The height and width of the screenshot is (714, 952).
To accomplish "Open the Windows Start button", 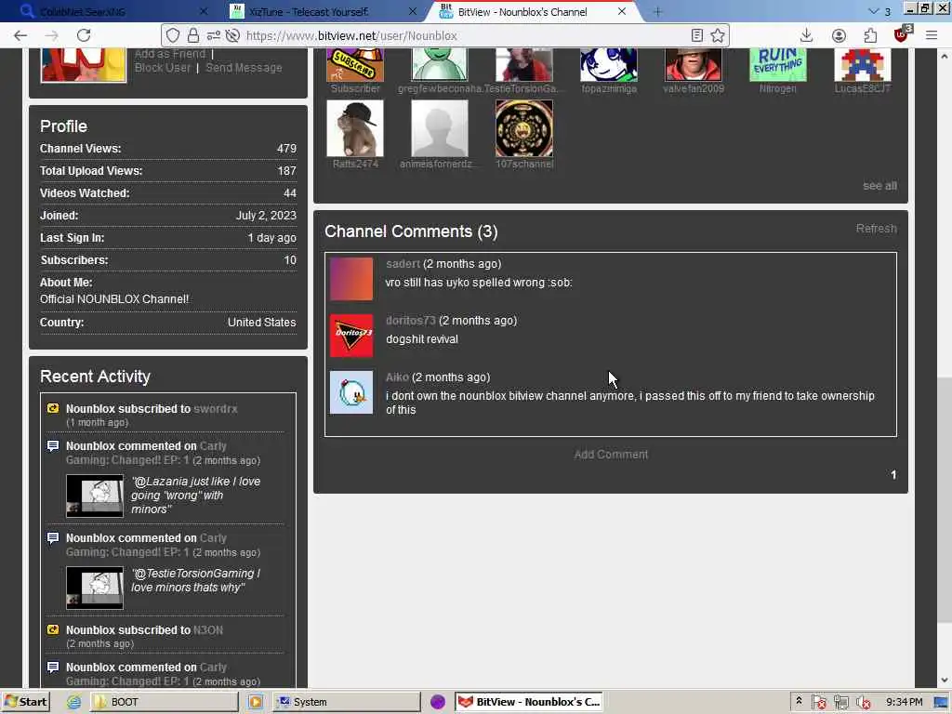I will 25,702.
